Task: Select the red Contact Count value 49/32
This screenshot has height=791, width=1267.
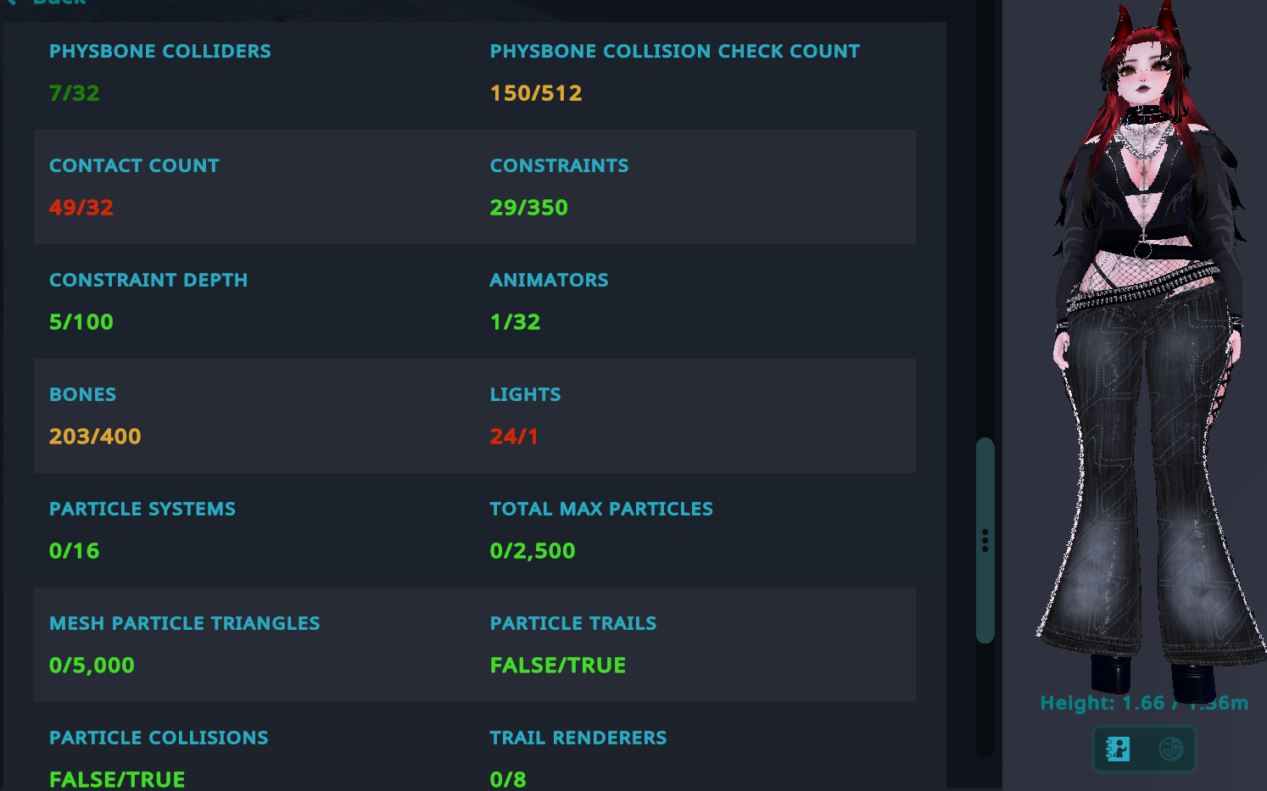Action: (81, 208)
